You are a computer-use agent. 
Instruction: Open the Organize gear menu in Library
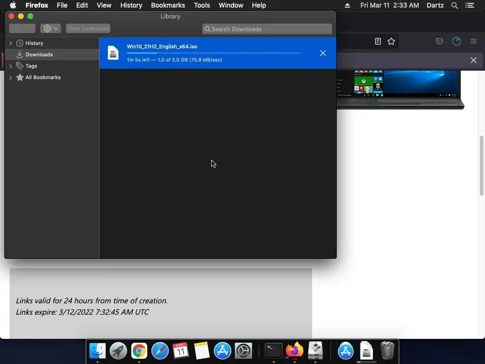tap(50, 28)
